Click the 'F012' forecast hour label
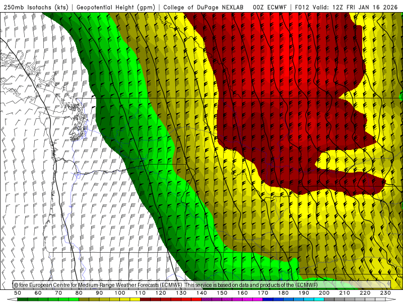The height and width of the screenshot is (302, 403). pyautogui.click(x=302, y=7)
